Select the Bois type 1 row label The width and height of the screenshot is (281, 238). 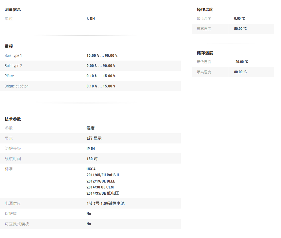[x=13, y=56]
